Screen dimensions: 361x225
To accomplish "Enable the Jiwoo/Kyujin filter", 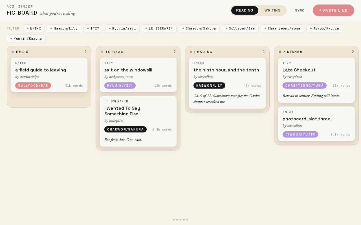I will click(x=325, y=28).
